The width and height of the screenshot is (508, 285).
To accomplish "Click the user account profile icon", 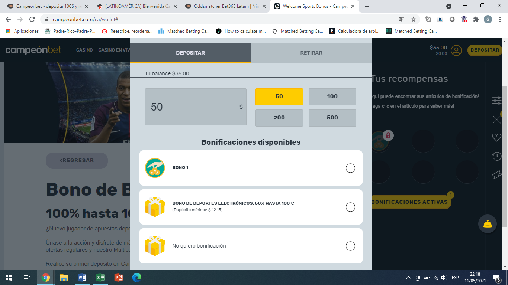I will 456,50.
